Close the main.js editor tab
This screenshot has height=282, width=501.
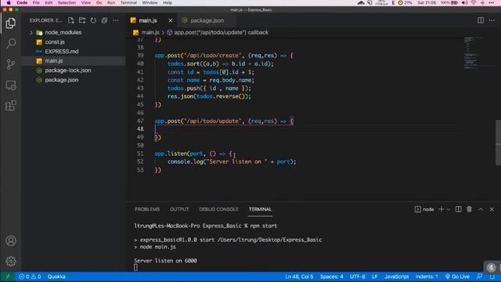[x=171, y=20]
